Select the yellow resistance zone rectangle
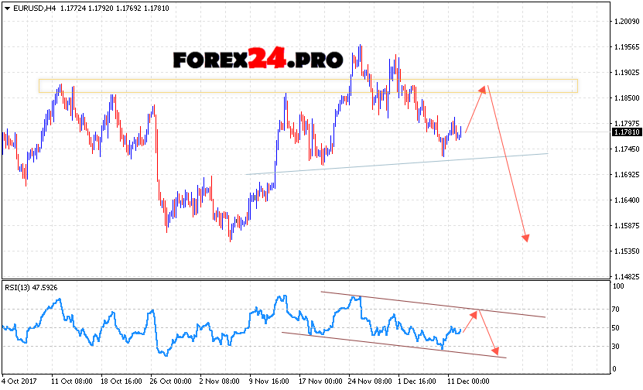The image size is (643, 390). click(x=308, y=85)
